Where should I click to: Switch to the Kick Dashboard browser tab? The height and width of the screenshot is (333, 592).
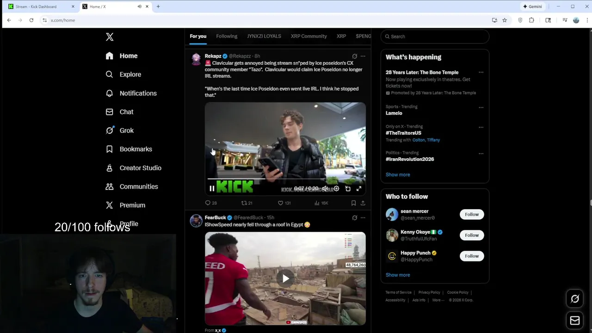tap(41, 6)
